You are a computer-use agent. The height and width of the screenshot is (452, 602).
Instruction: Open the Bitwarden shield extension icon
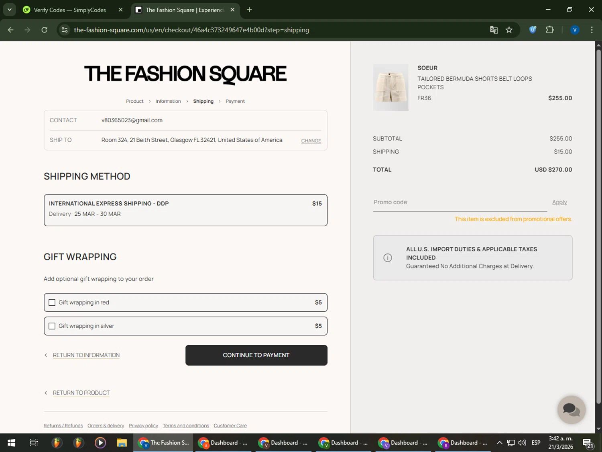tap(533, 30)
